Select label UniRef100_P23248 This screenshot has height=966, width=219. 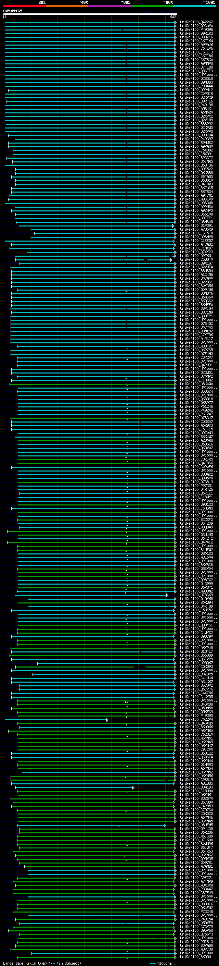pyautogui.click(x=196, y=912)
